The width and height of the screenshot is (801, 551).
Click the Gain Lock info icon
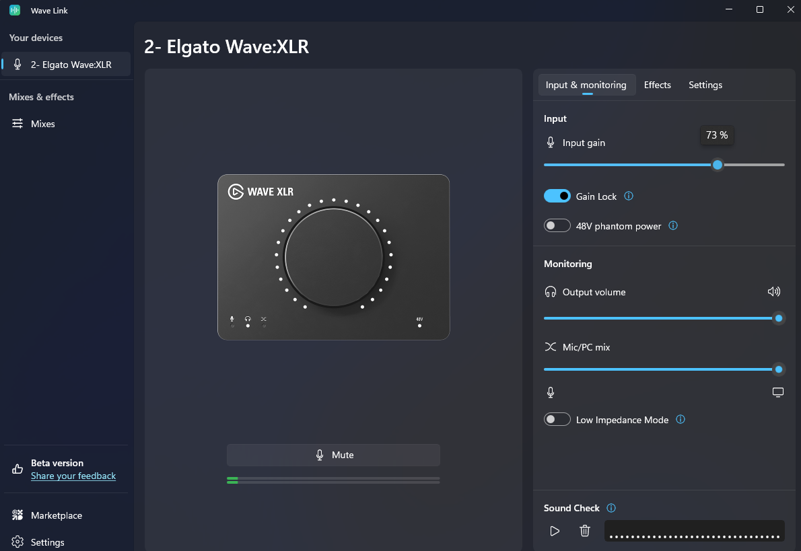[629, 196]
